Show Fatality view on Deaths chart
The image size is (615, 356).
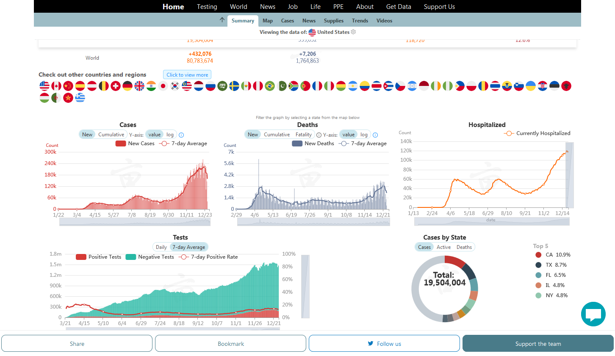304,135
